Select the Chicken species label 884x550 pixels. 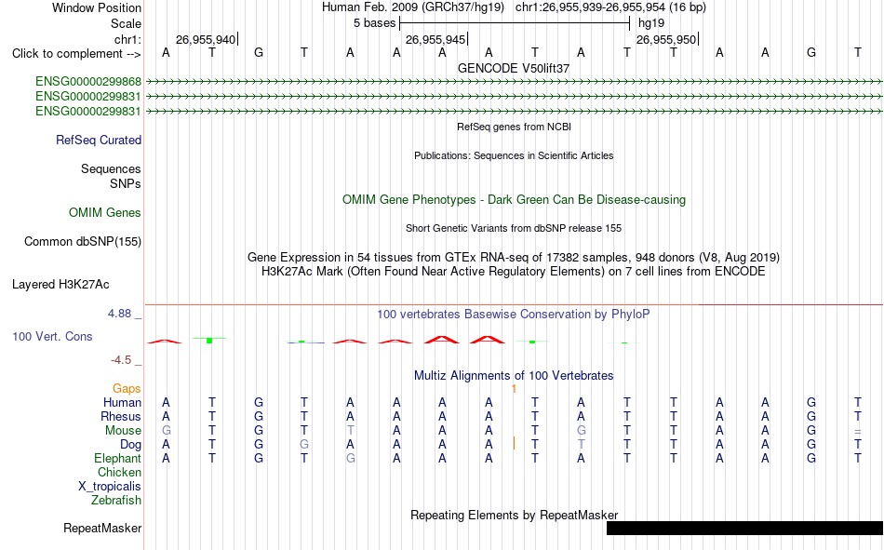pos(119,472)
